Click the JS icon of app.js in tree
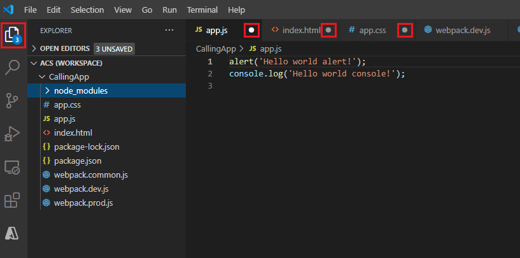 [46, 119]
